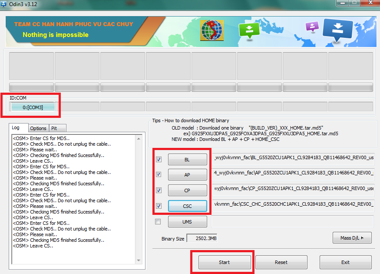This screenshot has width=380, height=274.
Task: Browse for a CP file
Action: 187,190
